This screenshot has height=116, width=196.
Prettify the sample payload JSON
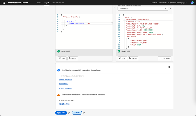pos(133,58)
